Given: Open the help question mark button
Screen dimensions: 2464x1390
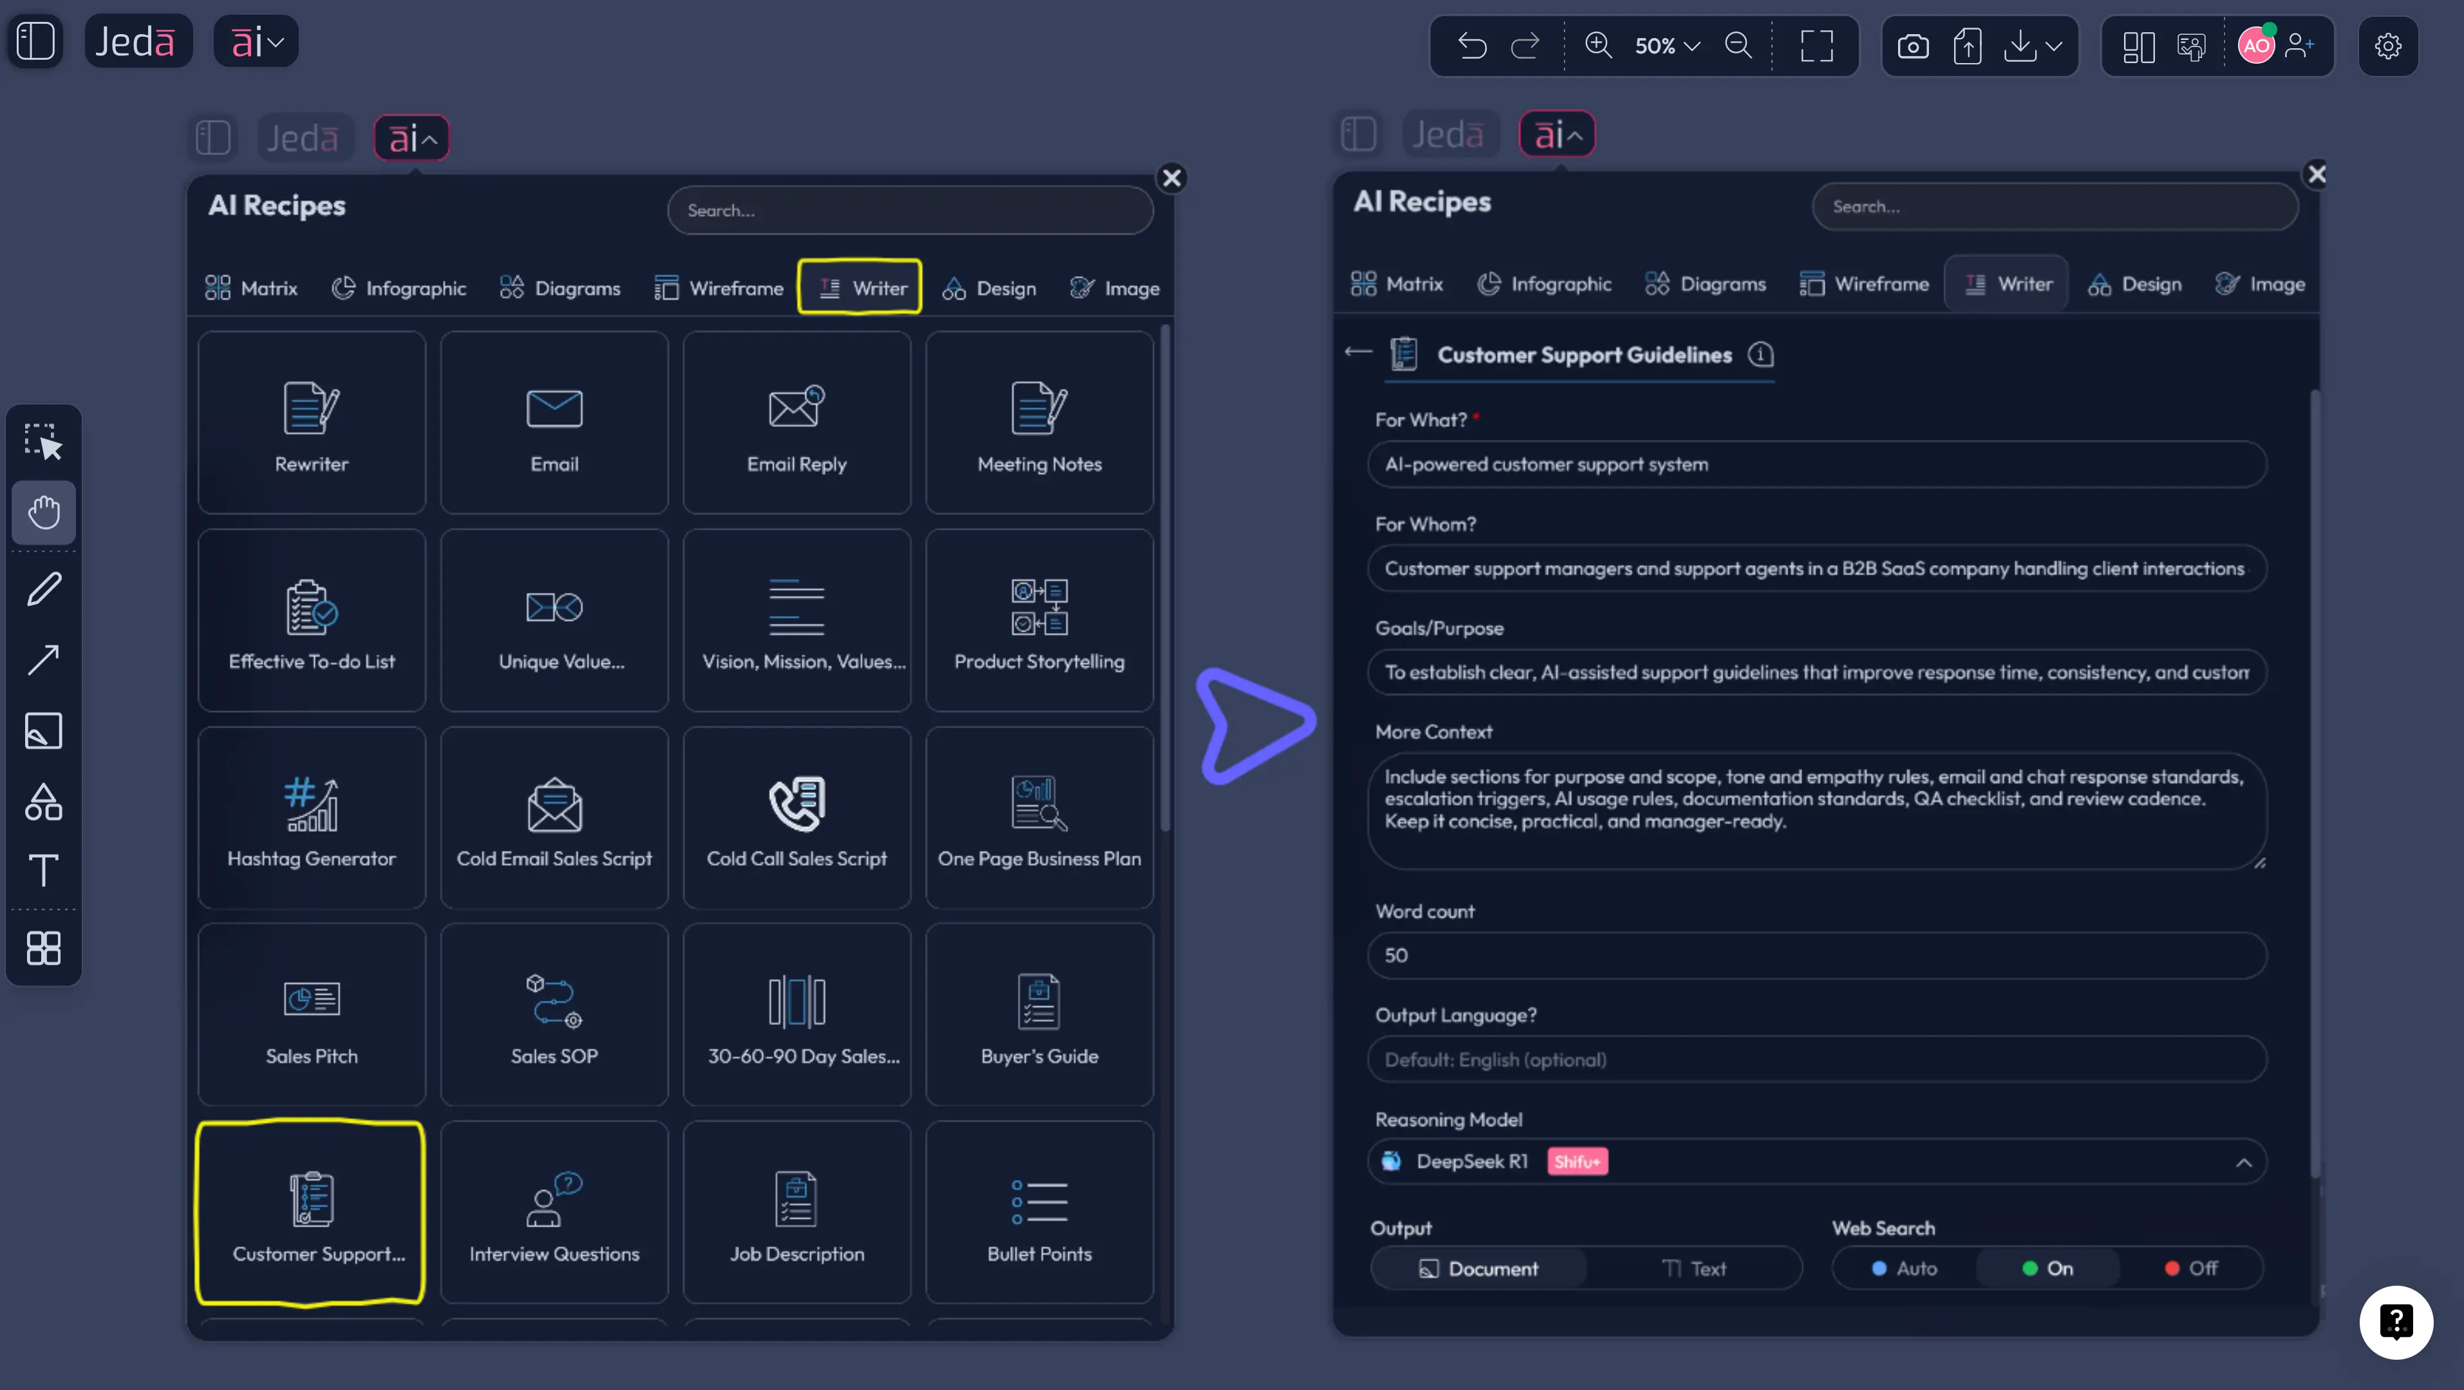Looking at the screenshot, I should coord(2396,1322).
